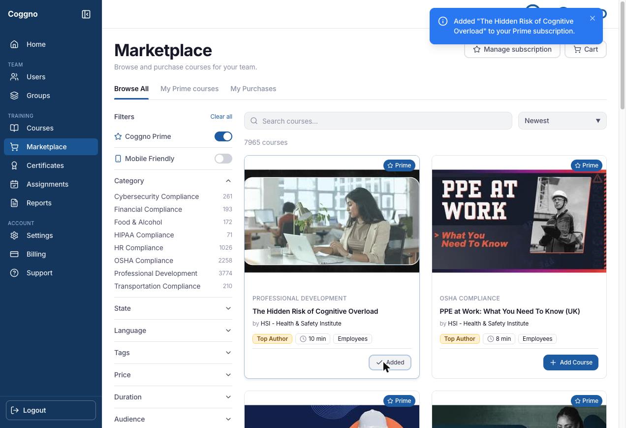
Task: Click the Reports document icon
Action: click(x=14, y=203)
